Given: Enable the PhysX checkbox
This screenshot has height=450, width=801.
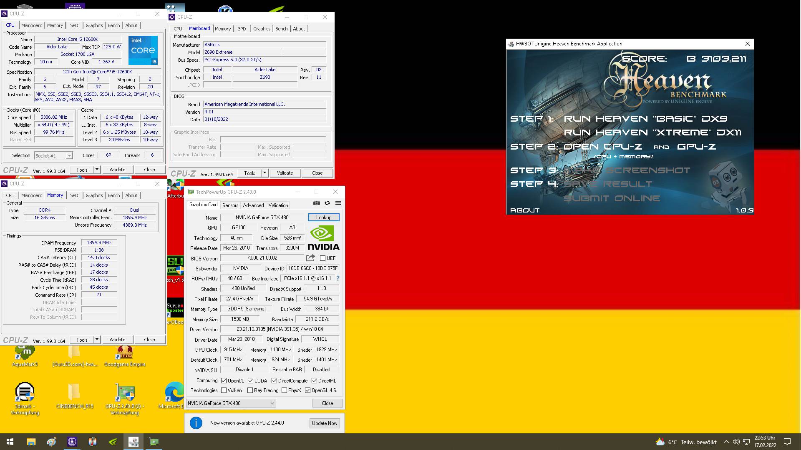Looking at the screenshot, I should coord(284,390).
